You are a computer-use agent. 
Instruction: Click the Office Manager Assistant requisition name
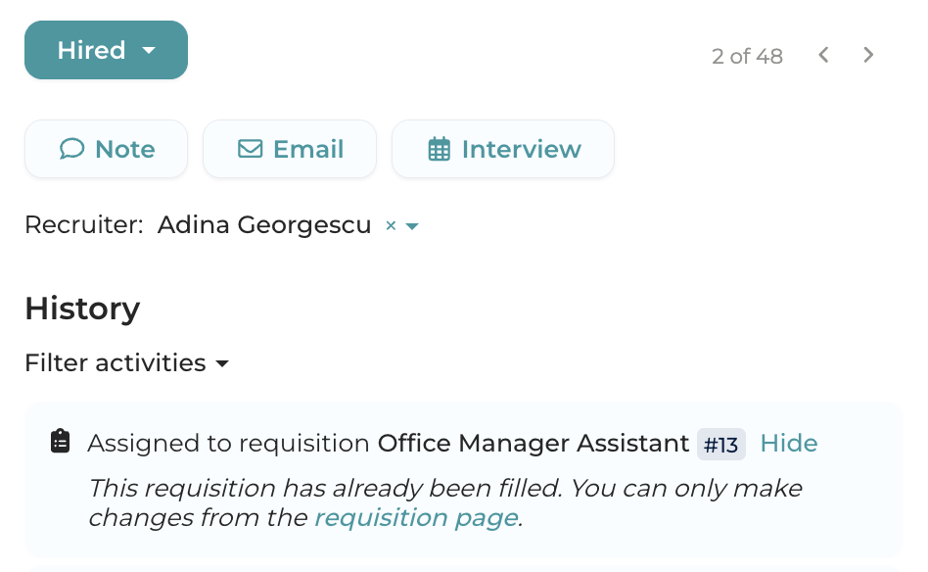click(x=534, y=444)
